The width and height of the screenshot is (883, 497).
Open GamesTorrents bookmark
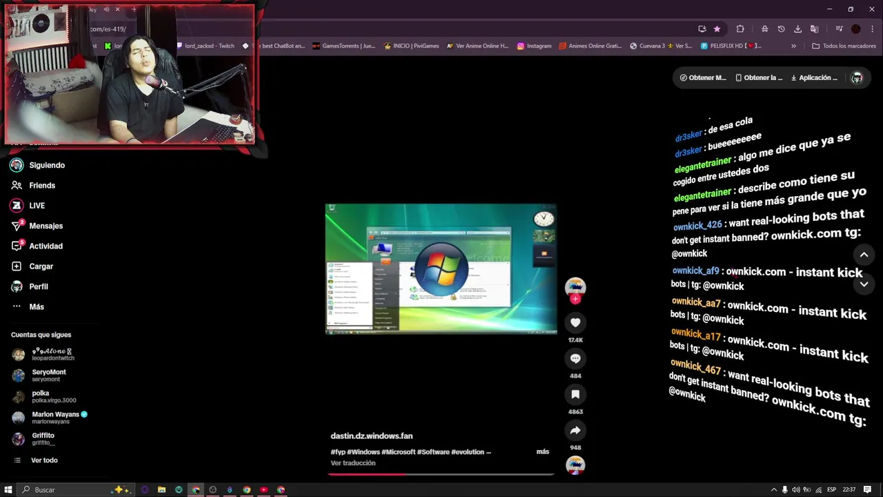(344, 46)
